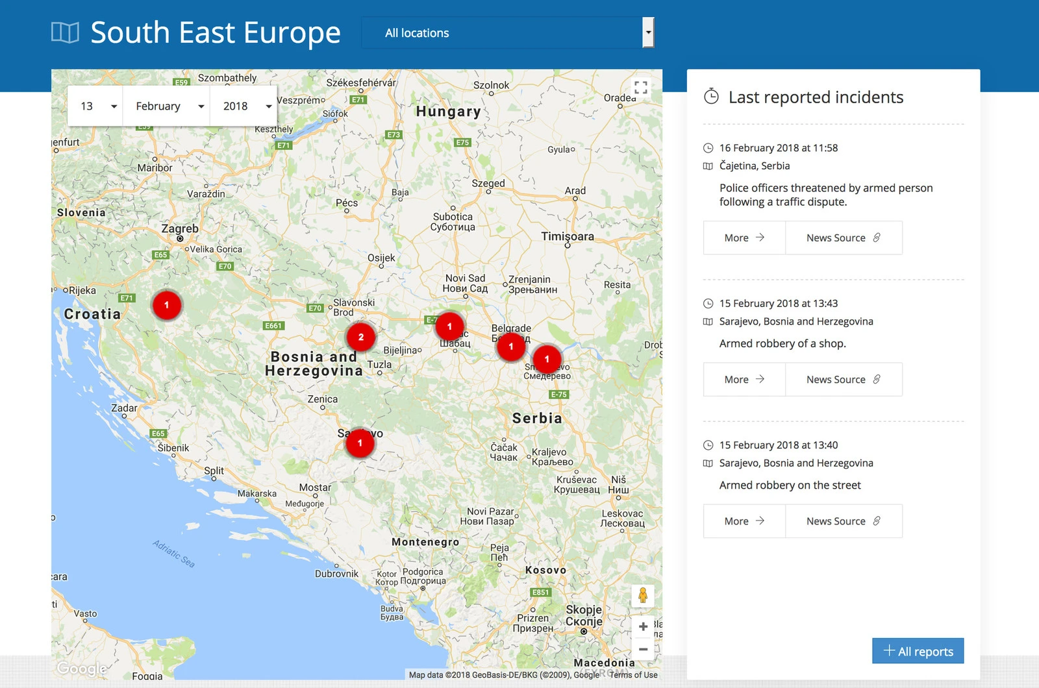
Task: Open More for the Čajetina incident
Action: pyautogui.click(x=744, y=238)
